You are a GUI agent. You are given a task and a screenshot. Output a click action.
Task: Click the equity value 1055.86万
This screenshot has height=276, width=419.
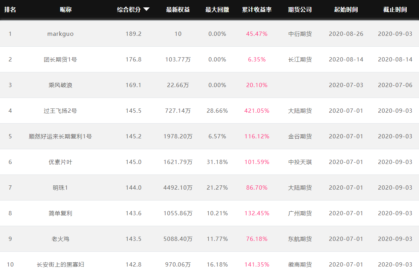click(178, 213)
